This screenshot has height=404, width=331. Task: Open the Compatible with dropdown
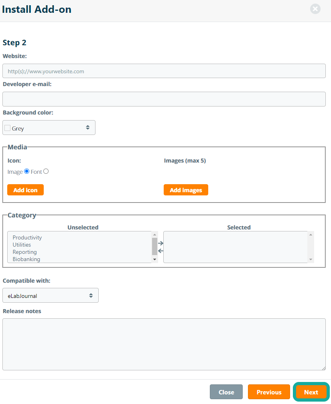pyautogui.click(x=51, y=295)
